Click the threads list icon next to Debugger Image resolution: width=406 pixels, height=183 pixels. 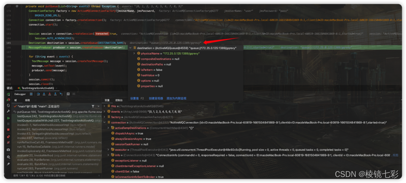click(31, 94)
